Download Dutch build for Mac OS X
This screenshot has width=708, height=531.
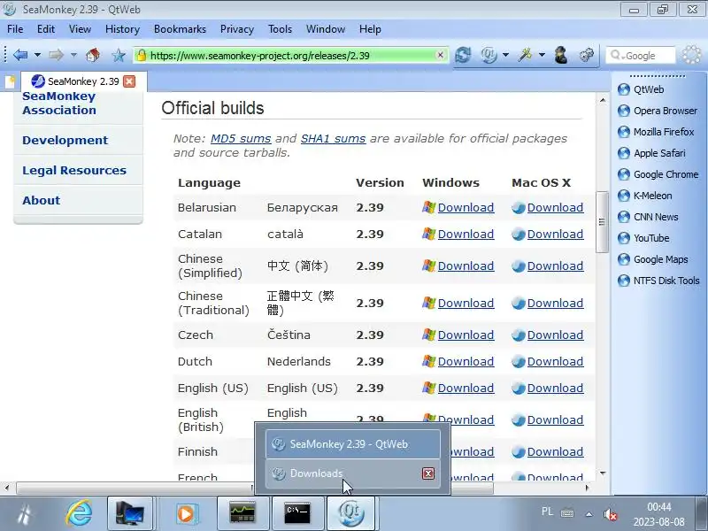pos(555,361)
